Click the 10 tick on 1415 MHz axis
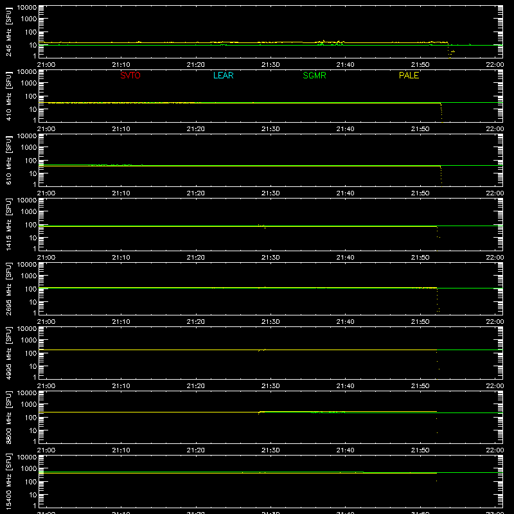This screenshot has height=514, width=514. click(x=33, y=238)
